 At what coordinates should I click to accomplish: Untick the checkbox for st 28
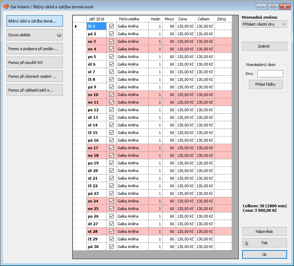point(111,231)
